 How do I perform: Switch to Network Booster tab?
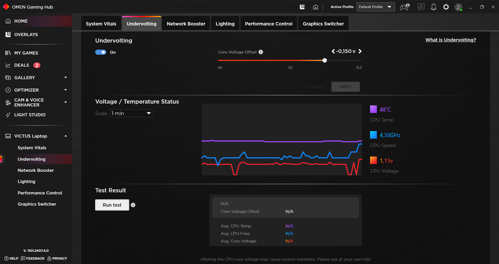pos(186,24)
